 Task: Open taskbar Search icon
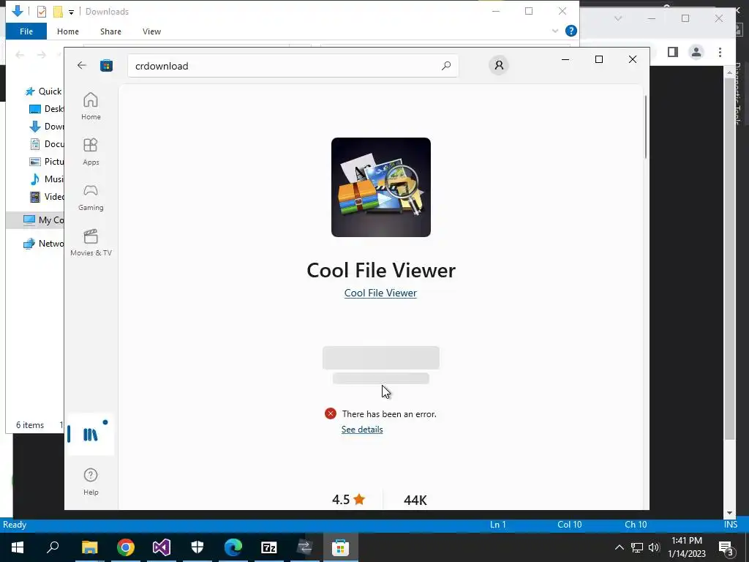(x=53, y=547)
